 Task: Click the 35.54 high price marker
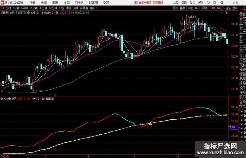tap(192, 17)
